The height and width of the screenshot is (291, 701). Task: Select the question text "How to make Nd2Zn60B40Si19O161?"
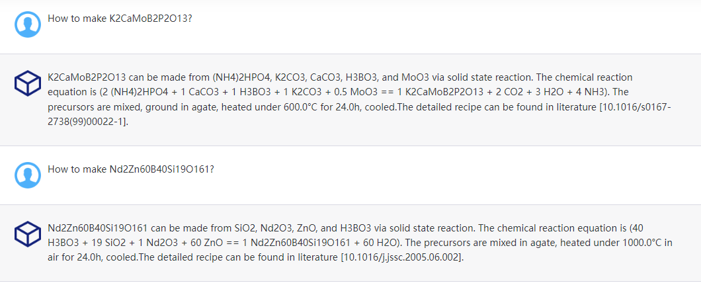[x=130, y=169]
